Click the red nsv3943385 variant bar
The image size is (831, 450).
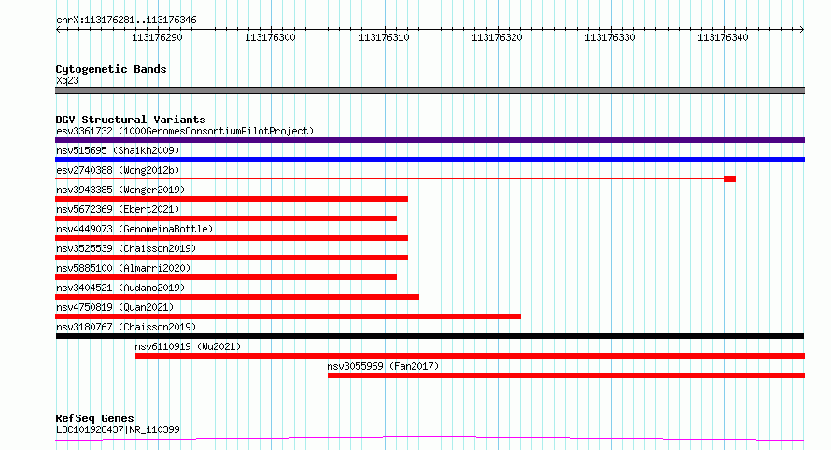click(232, 199)
